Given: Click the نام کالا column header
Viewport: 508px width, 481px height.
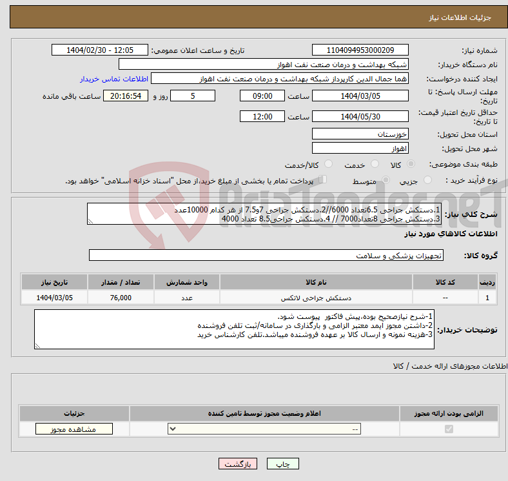Looking at the screenshot, I should click(316, 283).
